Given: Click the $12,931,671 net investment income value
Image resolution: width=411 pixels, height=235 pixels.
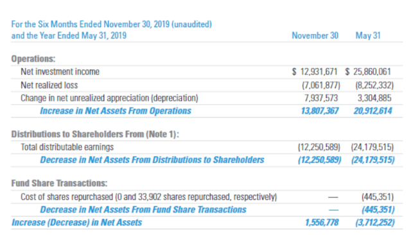Looking at the screenshot, I should tap(315, 71).
